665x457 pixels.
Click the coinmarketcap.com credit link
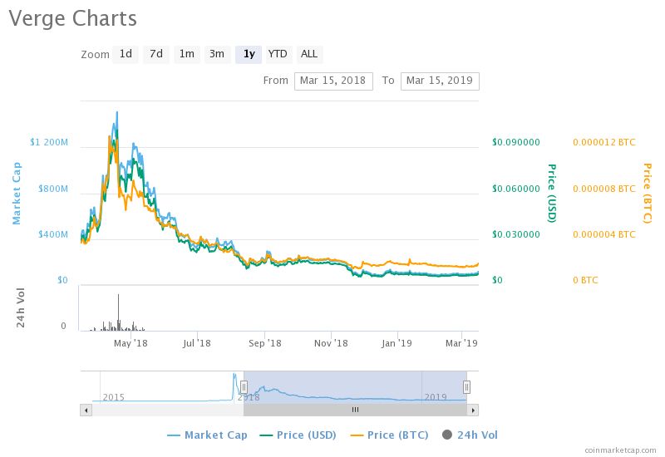(x=620, y=450)
